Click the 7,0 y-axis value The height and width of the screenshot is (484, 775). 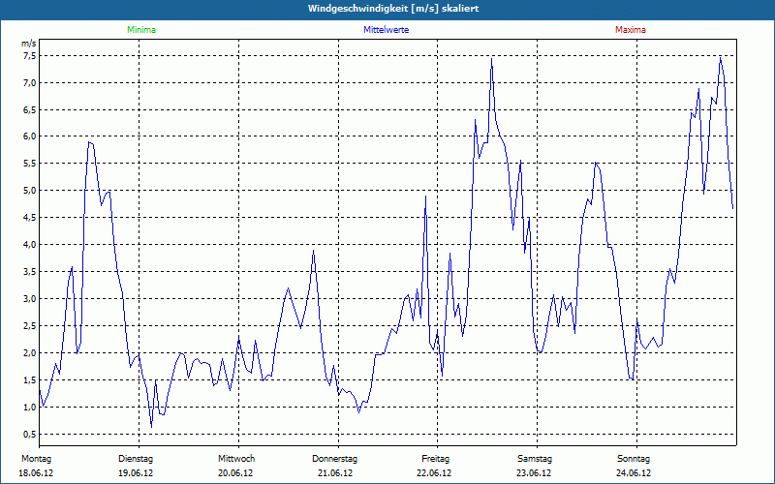tap(30, 83)
